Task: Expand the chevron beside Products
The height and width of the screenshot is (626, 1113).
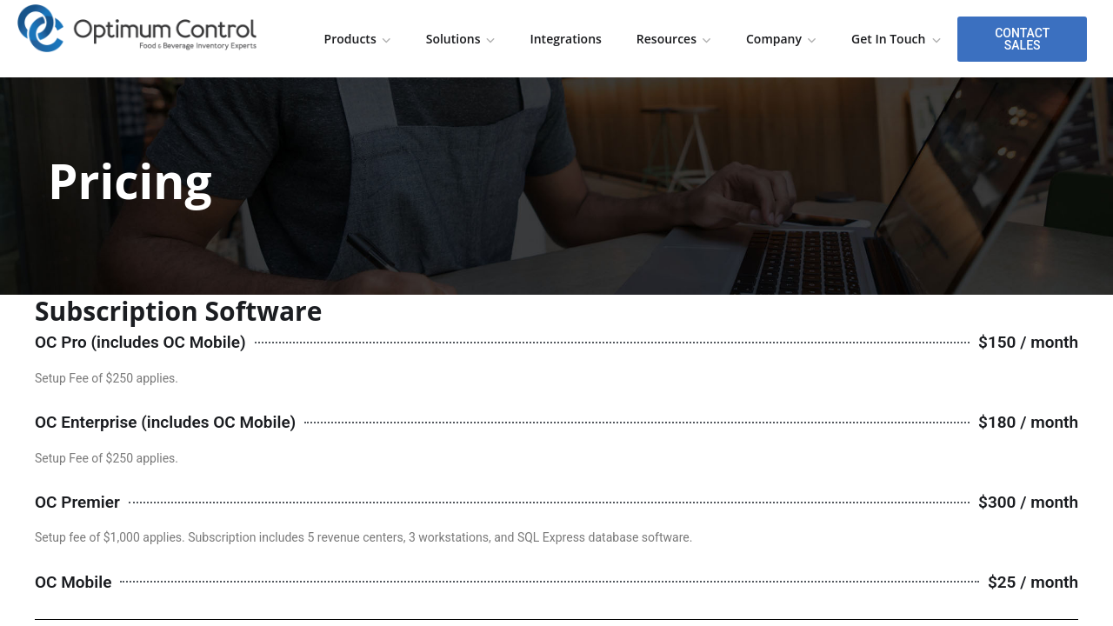Action: click(386, 40)
